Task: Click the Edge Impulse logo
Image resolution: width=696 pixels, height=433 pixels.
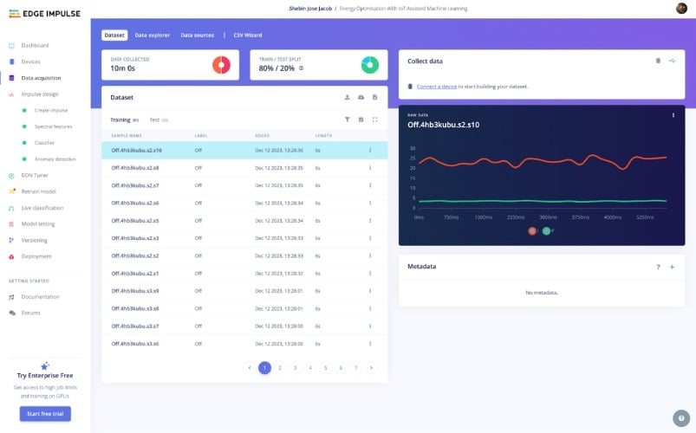Action: pyautogui.click(x=45, y=14)
